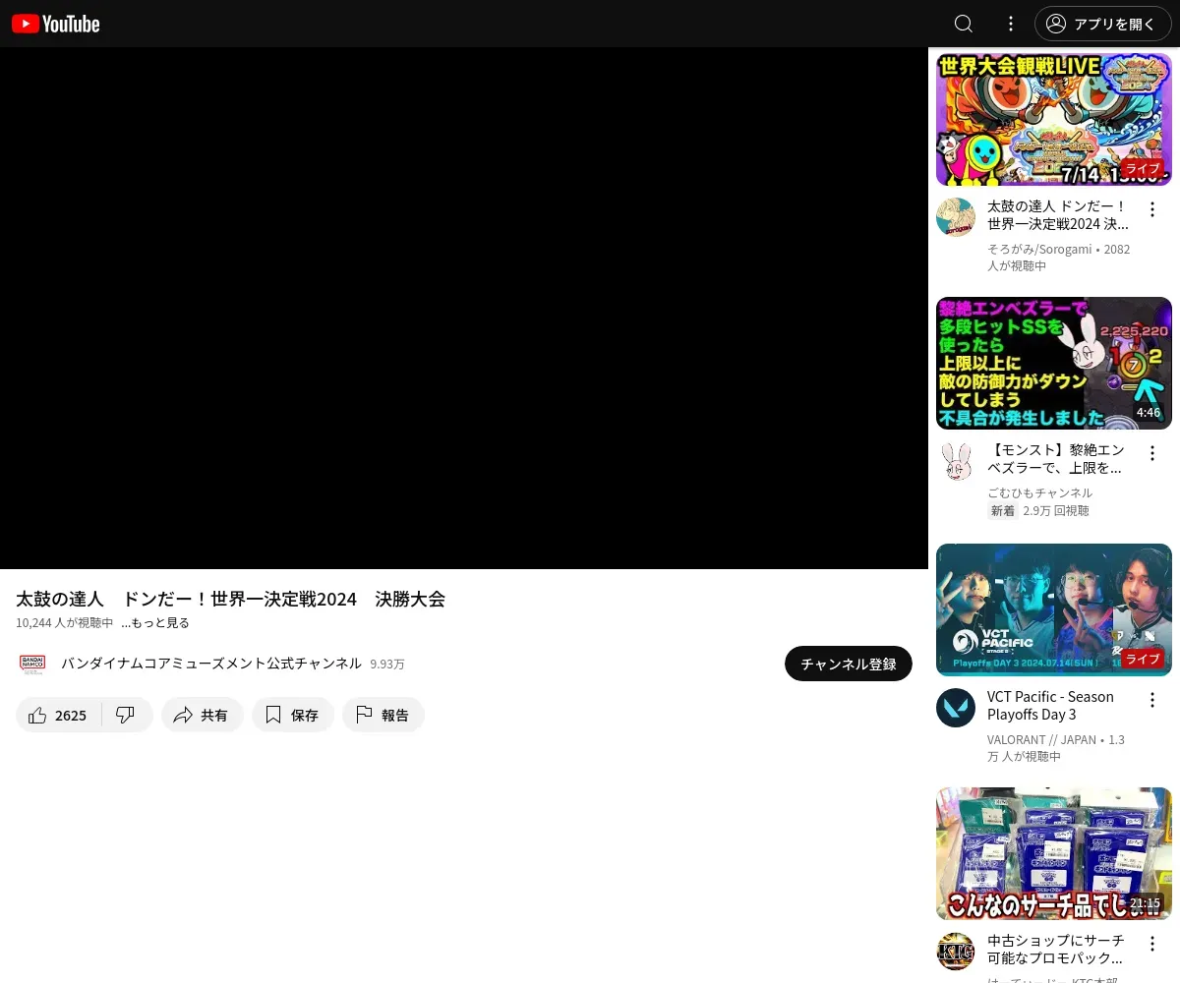Viewport: 1180px width, 983px height.
Task: Click the black video player area
Action: tap(464, 308)
